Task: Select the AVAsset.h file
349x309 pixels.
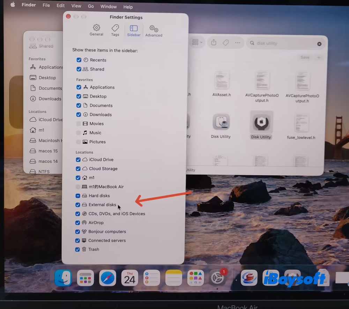Action: tap(222, 84)
